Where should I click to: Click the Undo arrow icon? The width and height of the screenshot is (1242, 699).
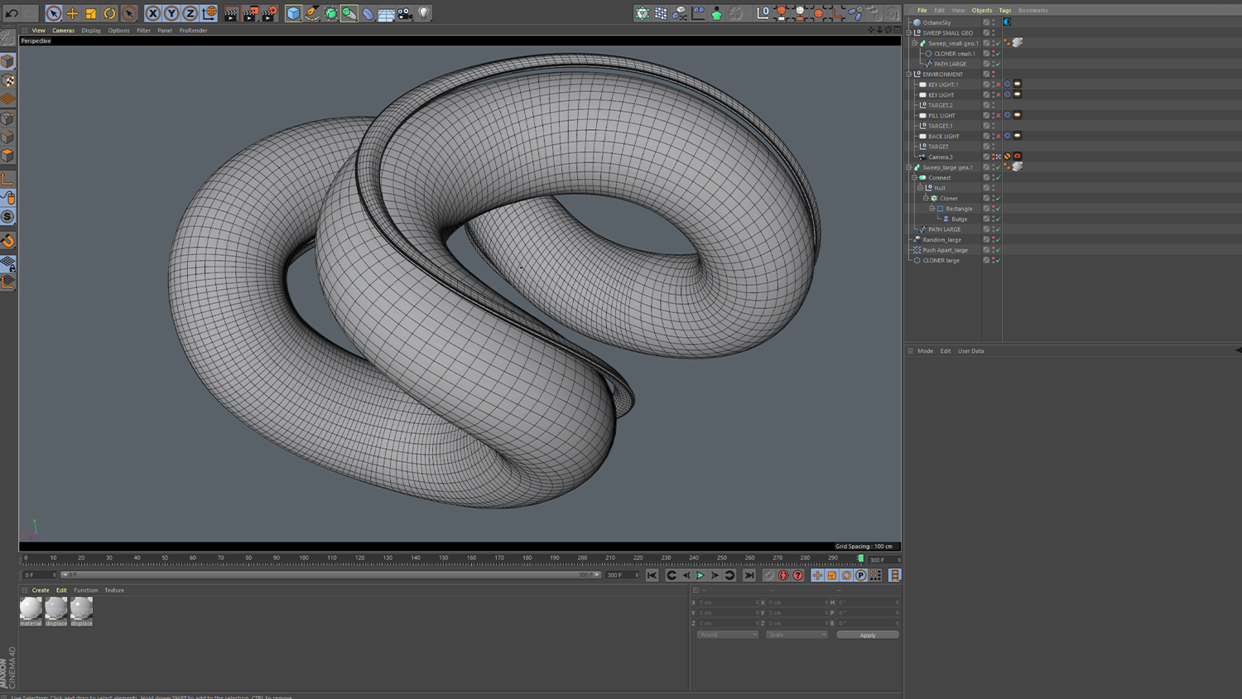click(12, 13)
